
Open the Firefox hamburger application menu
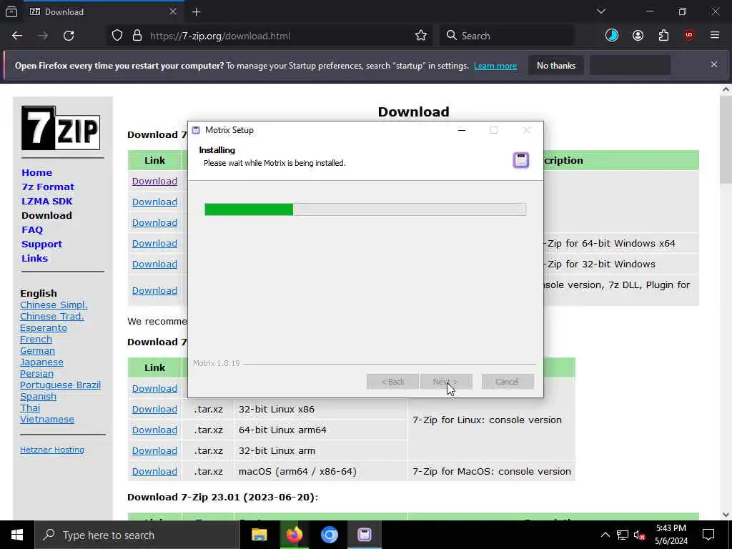point(715,36)
